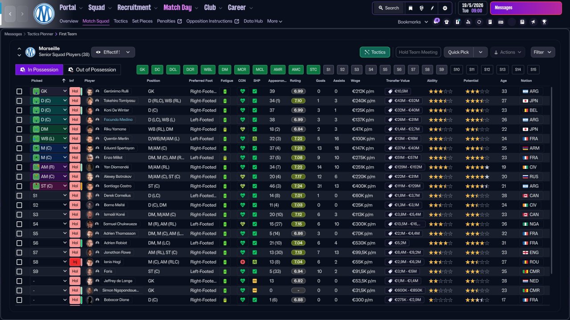Viewport: 570px width, 320px height.
Task: Tick the checkbox for Gerónimo Rulli
Action: (19, 91)
